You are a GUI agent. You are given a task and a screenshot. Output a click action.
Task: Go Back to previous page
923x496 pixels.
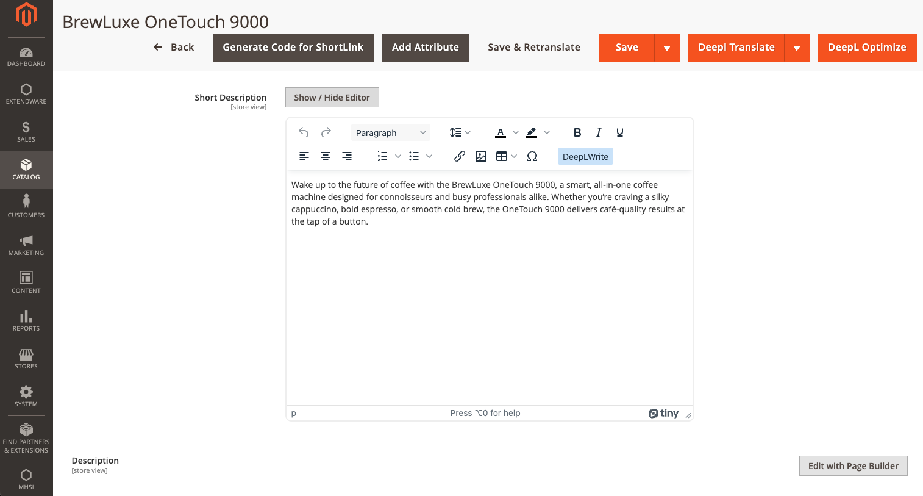click(174, 47)
